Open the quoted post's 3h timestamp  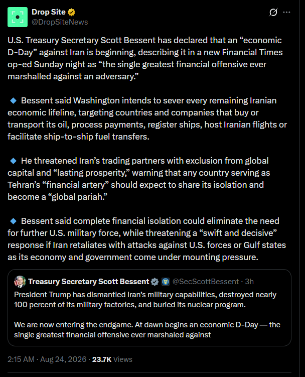pos(249,282)
